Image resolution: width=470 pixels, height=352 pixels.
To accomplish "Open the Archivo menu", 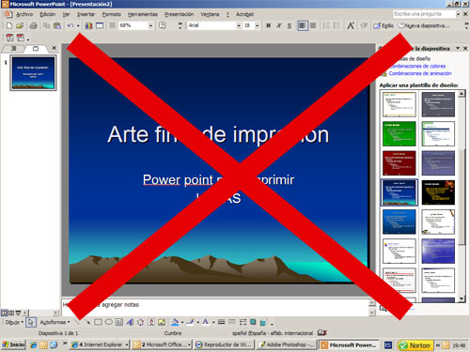I will coord(24,14).
